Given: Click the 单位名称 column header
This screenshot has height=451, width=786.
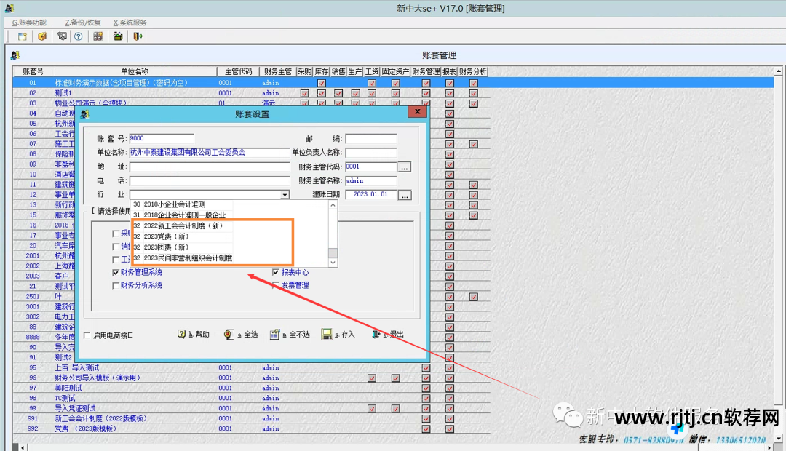Looking at the screenshot, I should tap(135, 72).
